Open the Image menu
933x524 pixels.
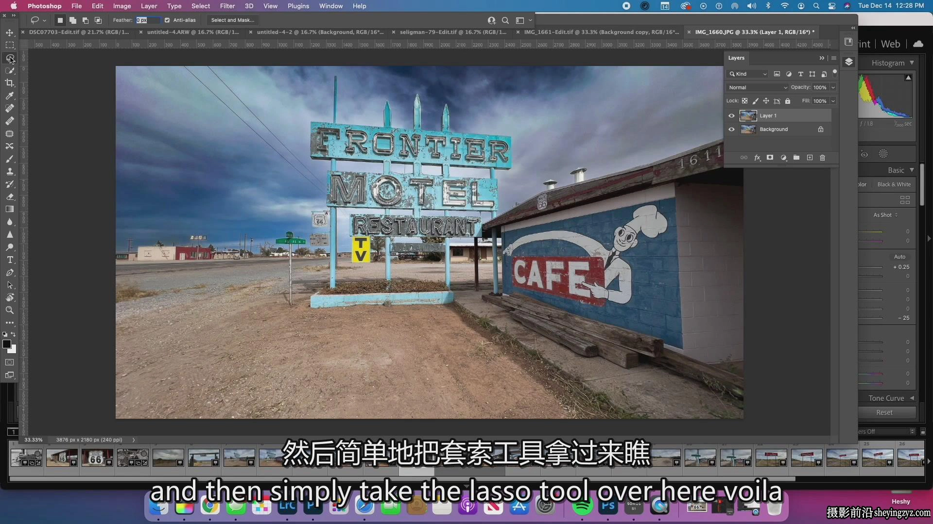tap(122, 6)
